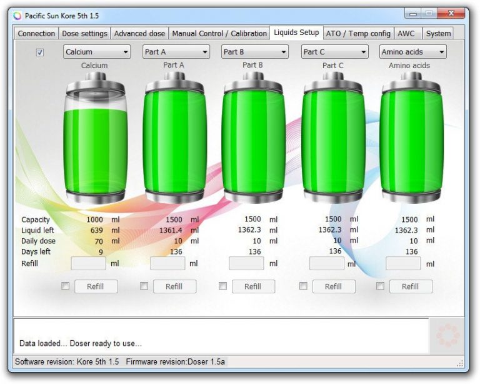This screenshot has height=384, width=480.
Task: Open the Calcium liquid dropdown
Action: 96,52
